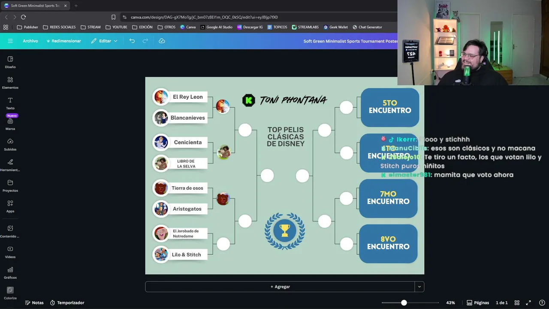Open the REDES SOCIALES bookmark folder
The image size is (549, 309).
pos(59,27)
